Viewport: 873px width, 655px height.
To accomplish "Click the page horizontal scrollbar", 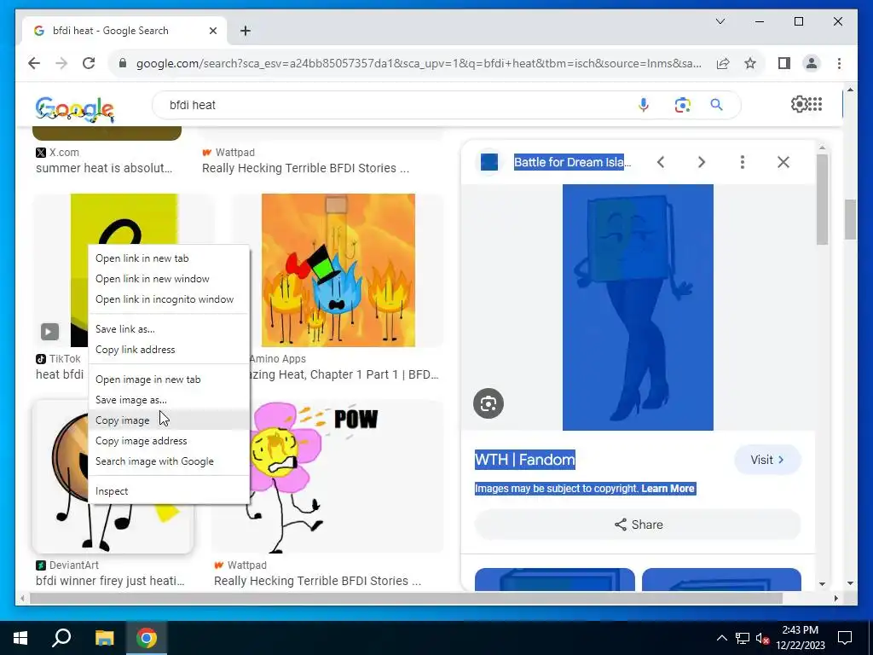I will (407, 598).
